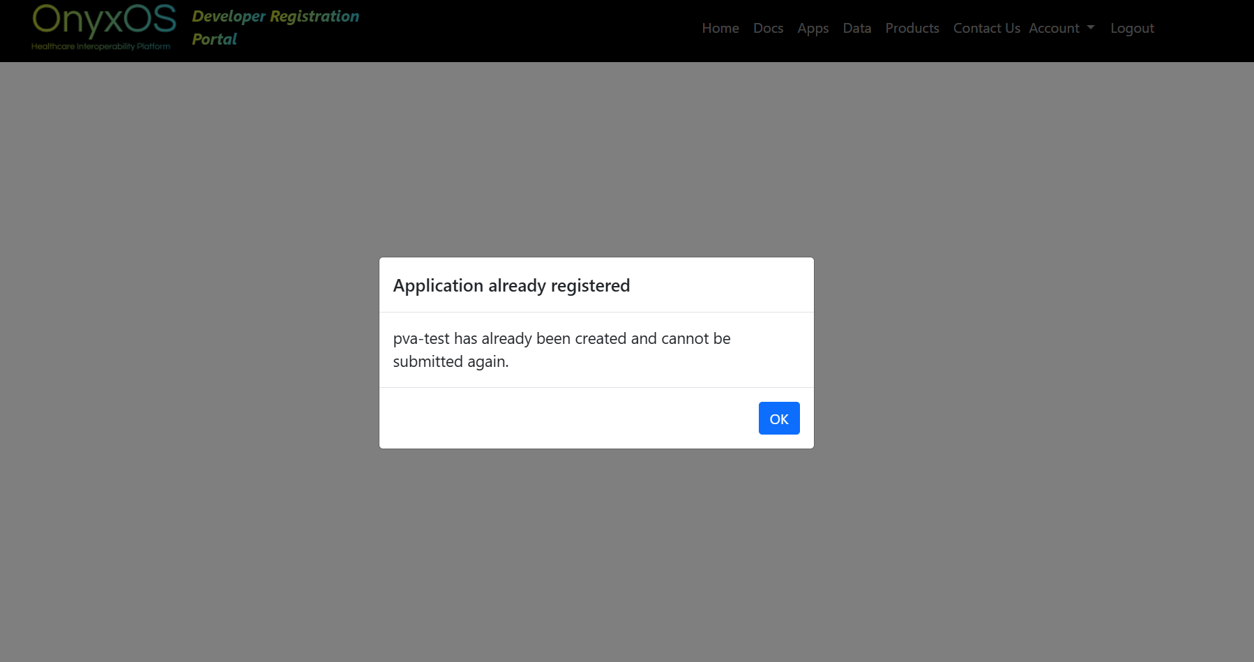Open the Apps nav item
This screenshot has height=662, width=1254.
813,28
